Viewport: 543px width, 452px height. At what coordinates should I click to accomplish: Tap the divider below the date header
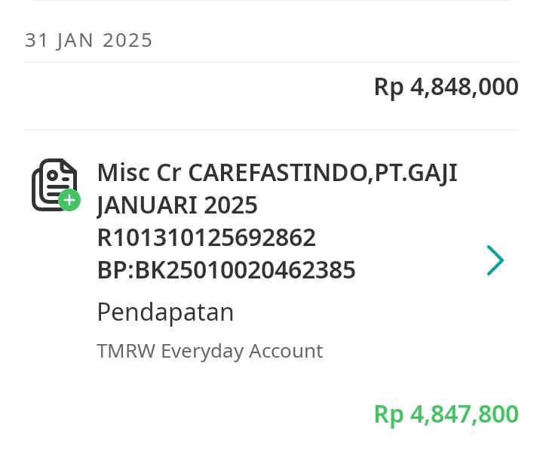click(271, 62)
